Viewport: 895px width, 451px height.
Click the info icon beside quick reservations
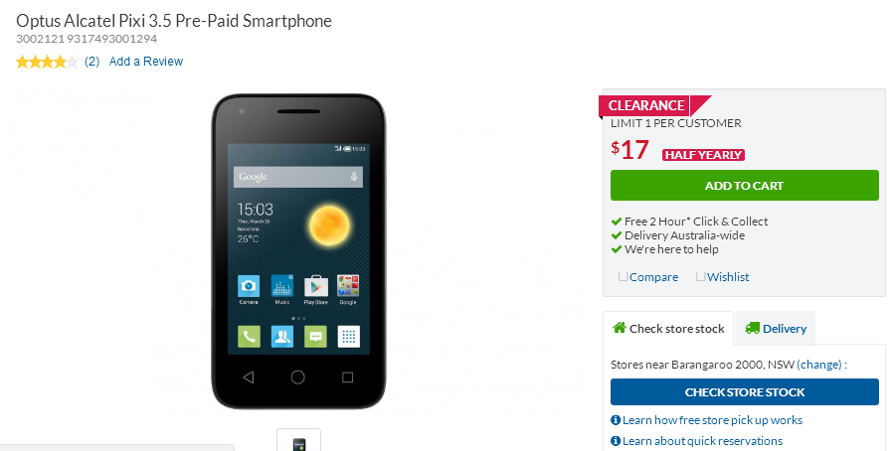[616, 441]
